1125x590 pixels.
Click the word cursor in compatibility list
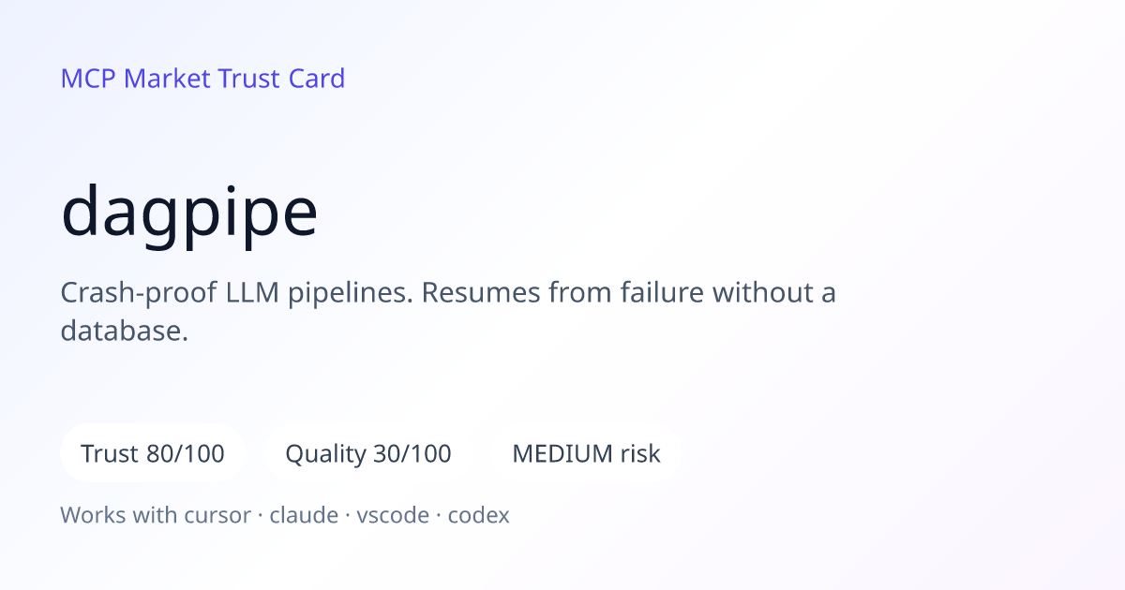(x=219, y=515)
